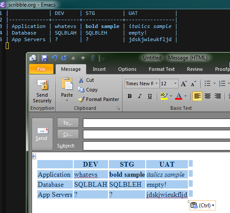230x213 pixels.
Task: Click the Undo arrow icon
Action: click(x=54, y=58)
